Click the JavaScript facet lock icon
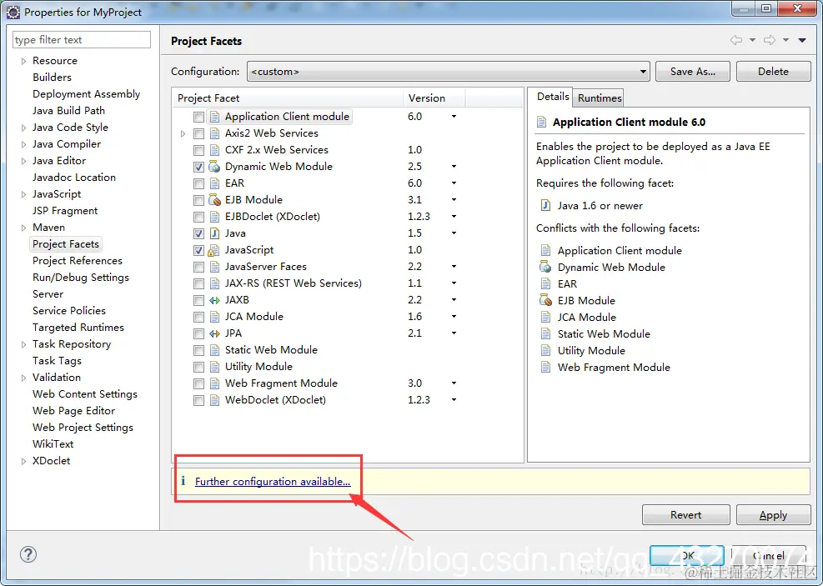The width and height of the screenshot is (823, 586). click(214, 250)
